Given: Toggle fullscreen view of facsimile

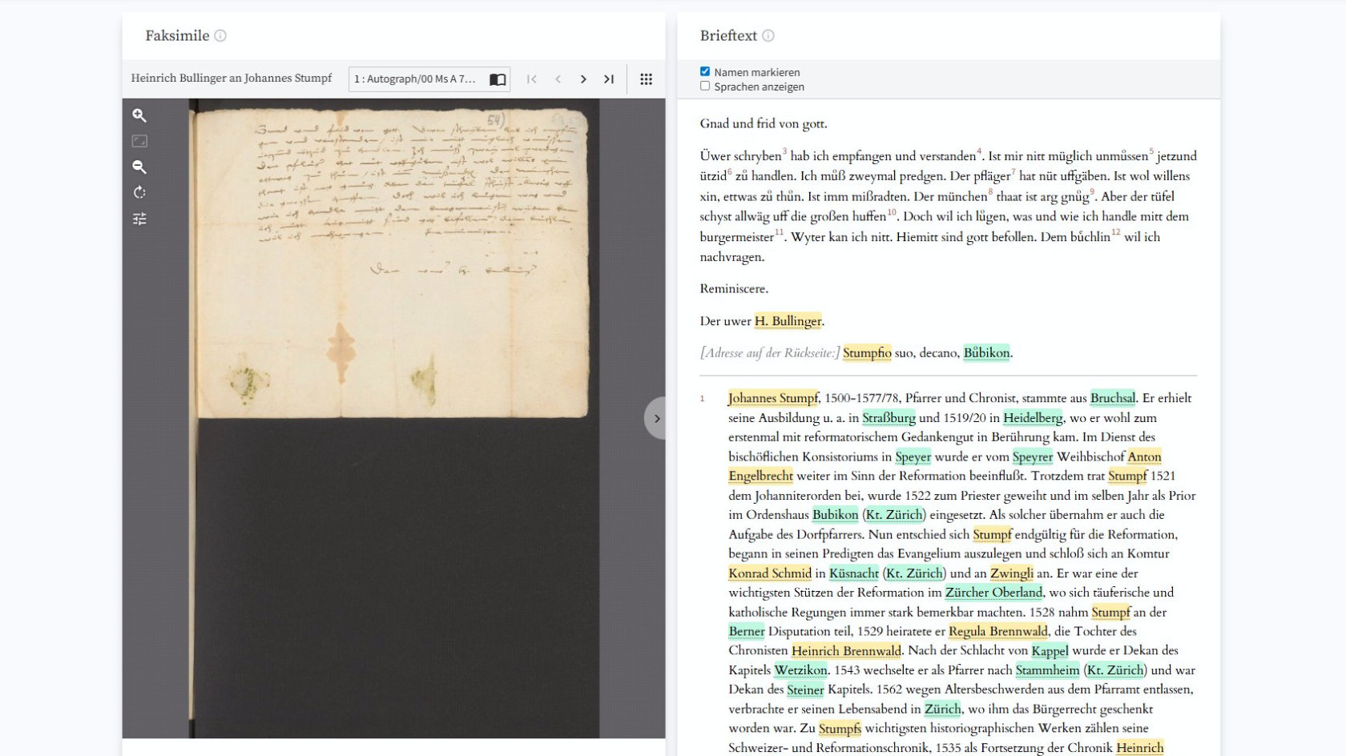Looking at the screenshot, I should tap(139, 141).
